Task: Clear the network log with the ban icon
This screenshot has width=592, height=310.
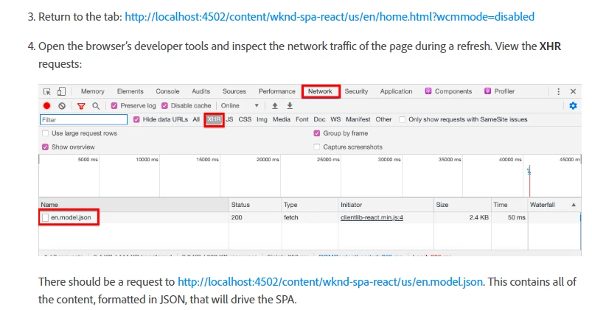Action: (x=62, y=106)
